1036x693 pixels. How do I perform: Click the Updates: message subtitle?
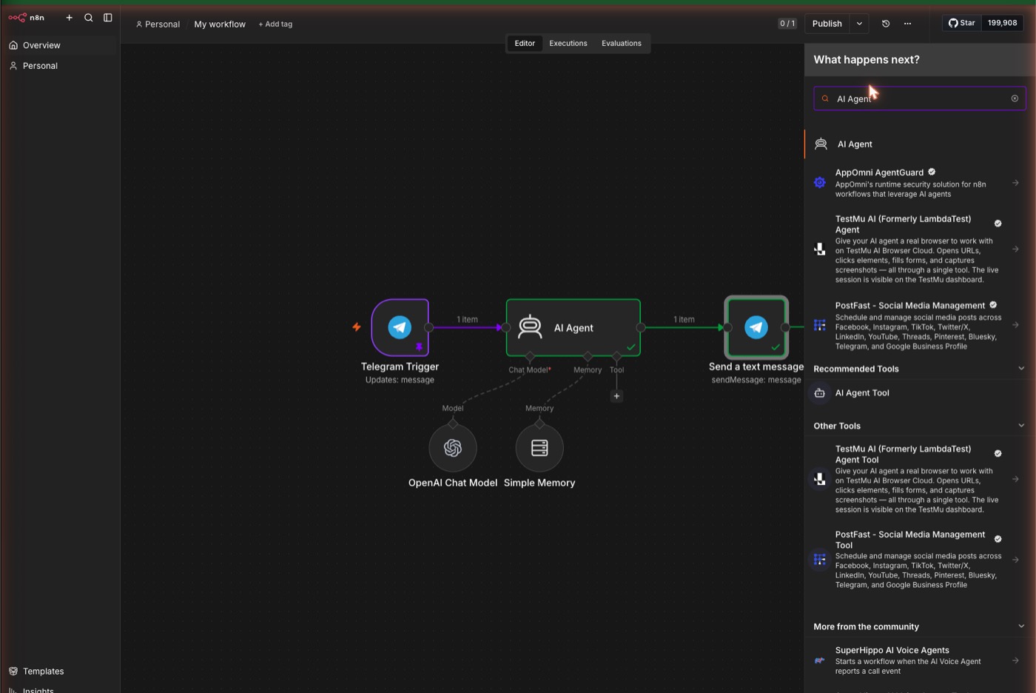(400, 380)
